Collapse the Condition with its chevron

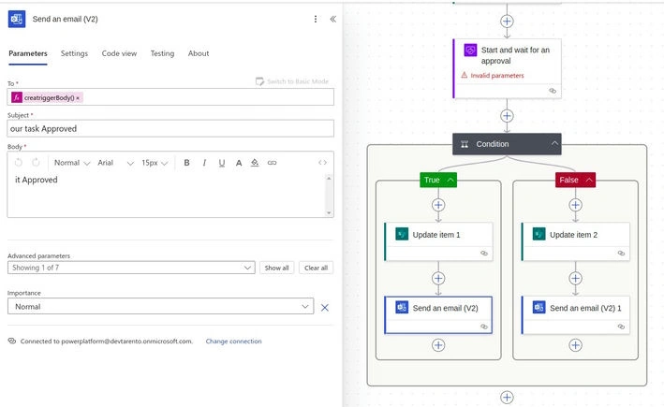coord(554,144)
